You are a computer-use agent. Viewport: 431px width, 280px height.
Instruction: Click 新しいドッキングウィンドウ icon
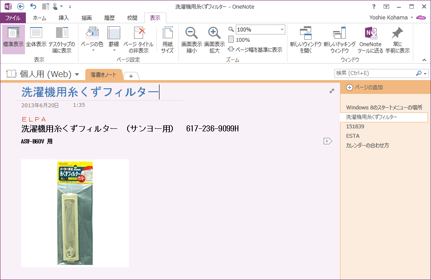pyautogui.click(x=339, y=39)
